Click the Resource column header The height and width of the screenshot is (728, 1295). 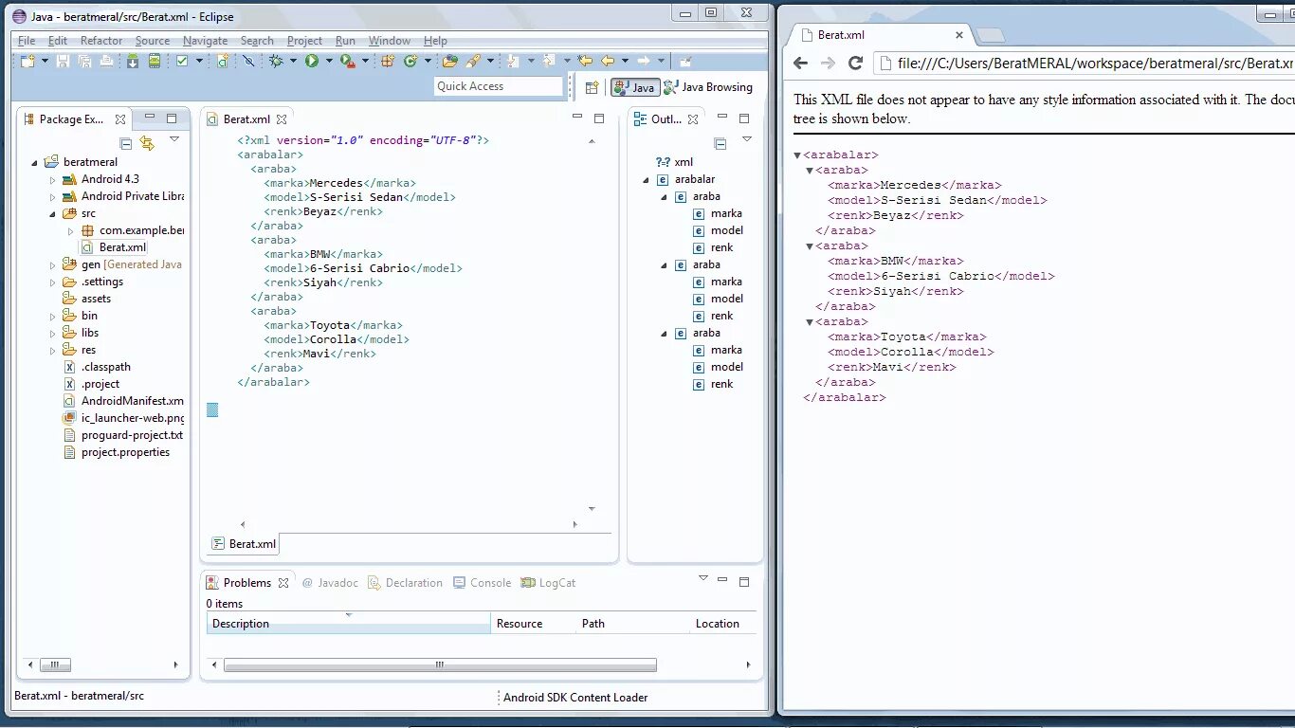pos(534,623)
